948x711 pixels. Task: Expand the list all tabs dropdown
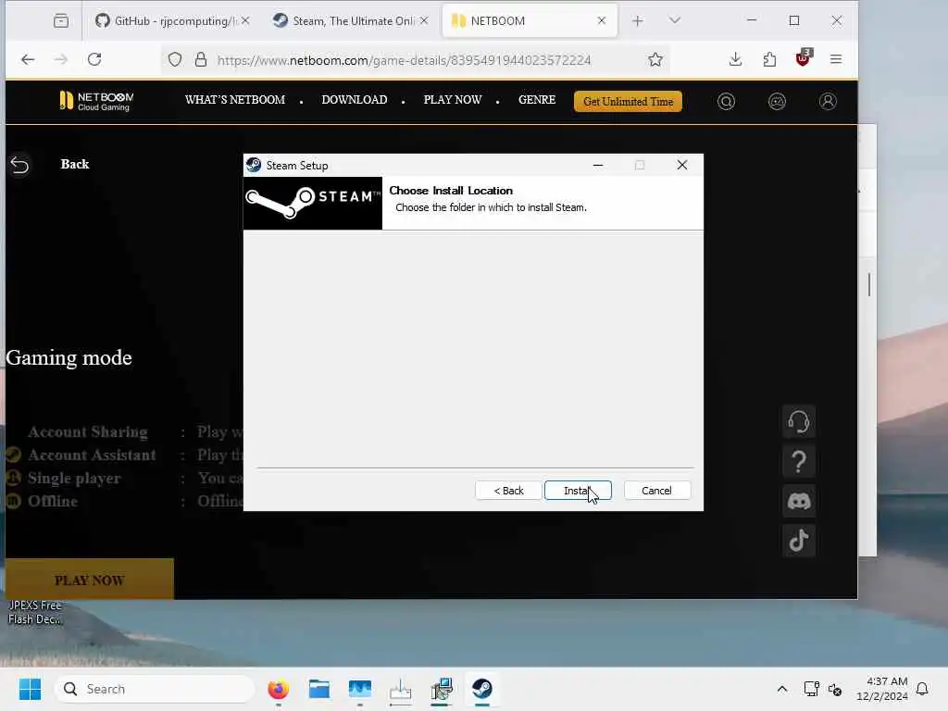pyautogui.click(x=675, y=20)
